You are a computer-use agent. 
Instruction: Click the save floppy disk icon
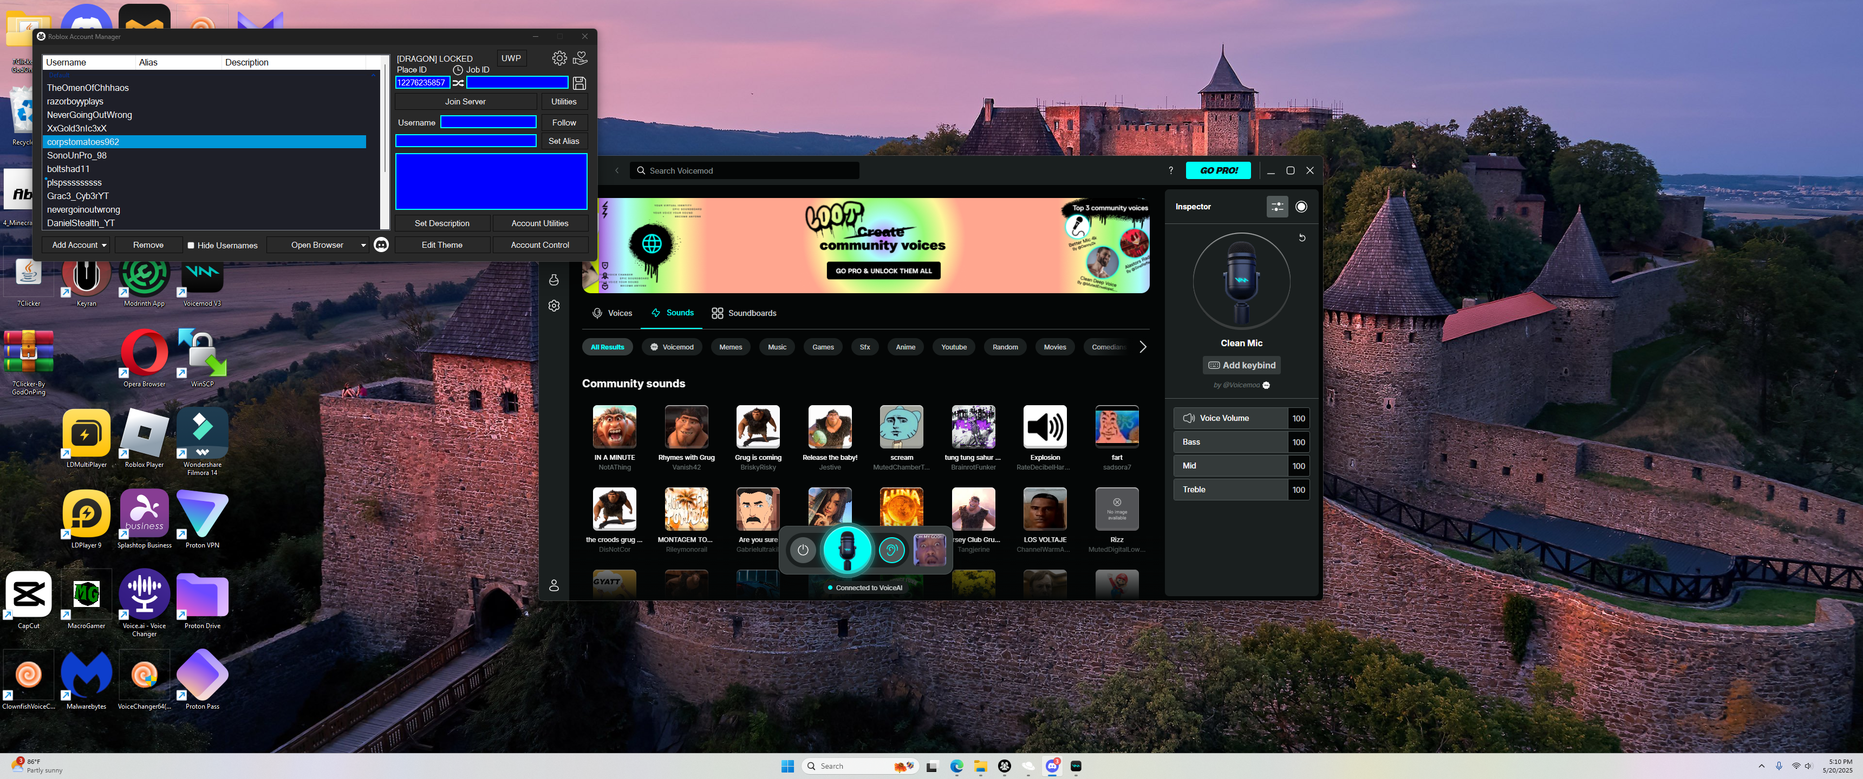coord(579,83)
